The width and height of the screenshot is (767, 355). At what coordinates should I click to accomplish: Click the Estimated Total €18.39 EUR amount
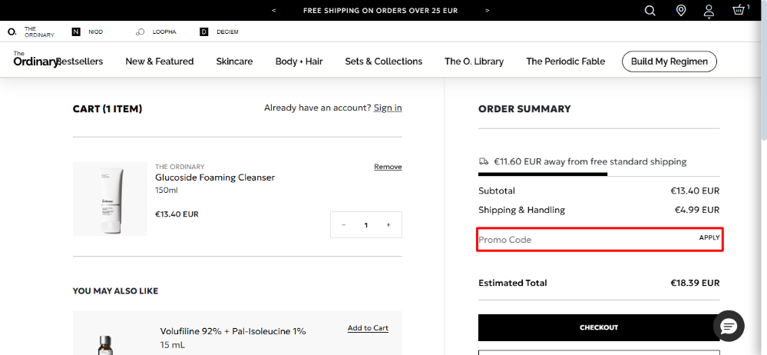point(695,283)
